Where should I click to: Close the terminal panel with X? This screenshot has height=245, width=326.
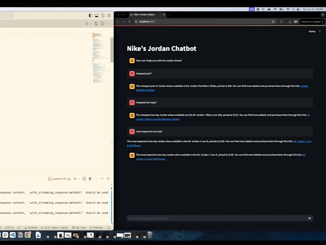108,179
